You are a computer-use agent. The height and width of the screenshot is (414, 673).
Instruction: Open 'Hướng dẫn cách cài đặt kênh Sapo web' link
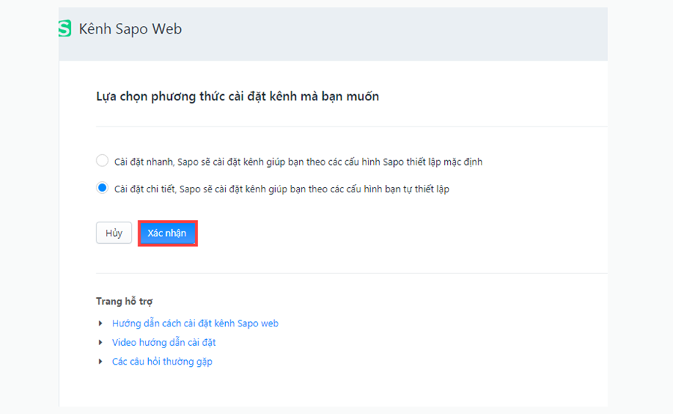point(195,323)
